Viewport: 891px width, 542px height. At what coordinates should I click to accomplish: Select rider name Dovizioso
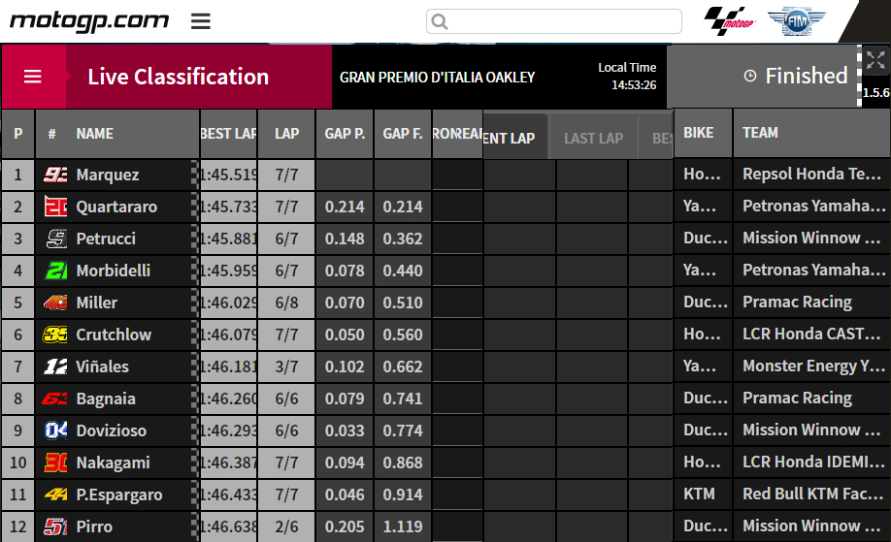pos(110,431)
